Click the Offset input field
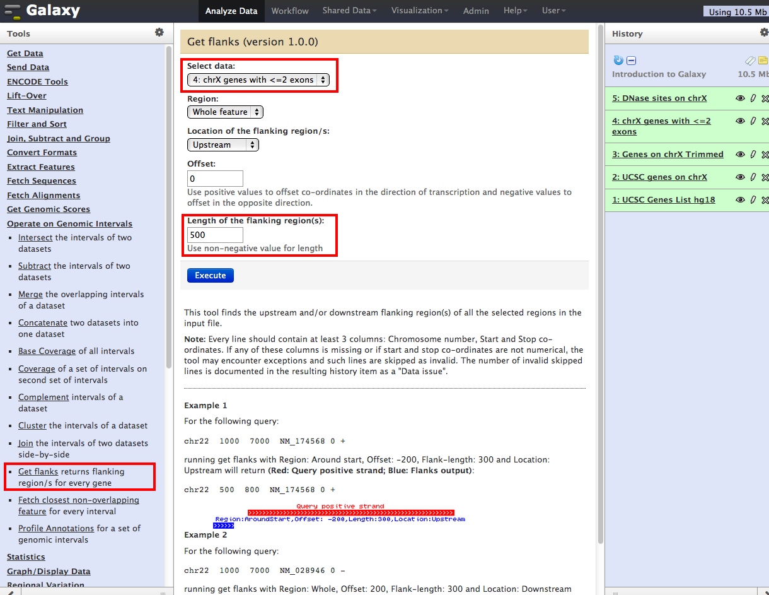 (x=215, y=179)
